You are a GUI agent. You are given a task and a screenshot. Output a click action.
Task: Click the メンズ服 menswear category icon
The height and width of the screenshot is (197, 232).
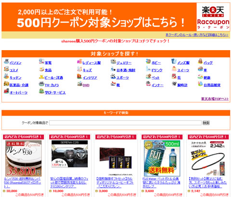[x=174, y=62]
